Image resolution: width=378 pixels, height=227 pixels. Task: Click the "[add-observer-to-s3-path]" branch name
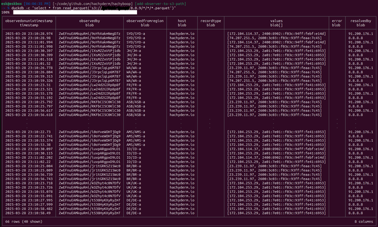tap(160, 4)
